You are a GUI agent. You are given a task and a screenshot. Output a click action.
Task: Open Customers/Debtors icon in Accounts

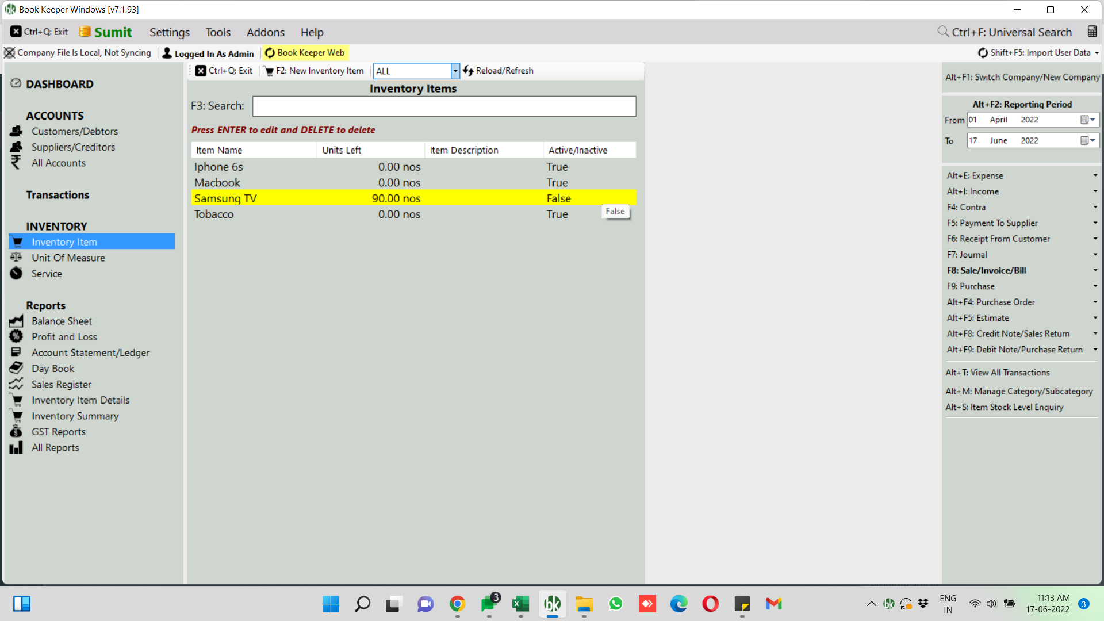[16, 131]
